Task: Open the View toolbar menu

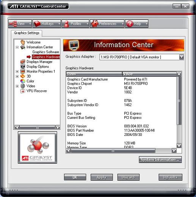Action: click(x=20, y=24)
